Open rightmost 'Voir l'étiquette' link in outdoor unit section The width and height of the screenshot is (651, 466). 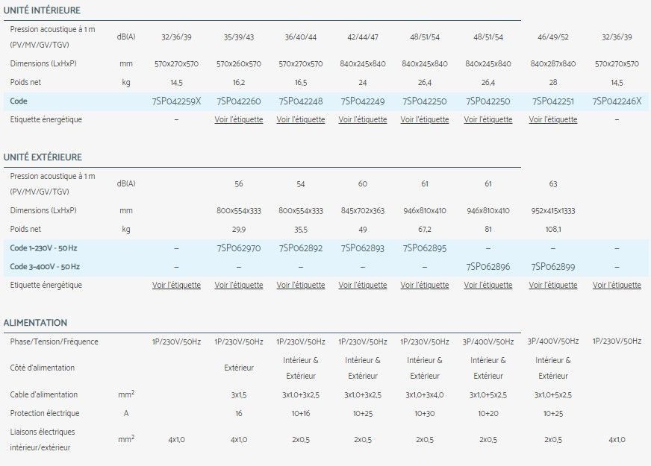(x=617, y=285)
